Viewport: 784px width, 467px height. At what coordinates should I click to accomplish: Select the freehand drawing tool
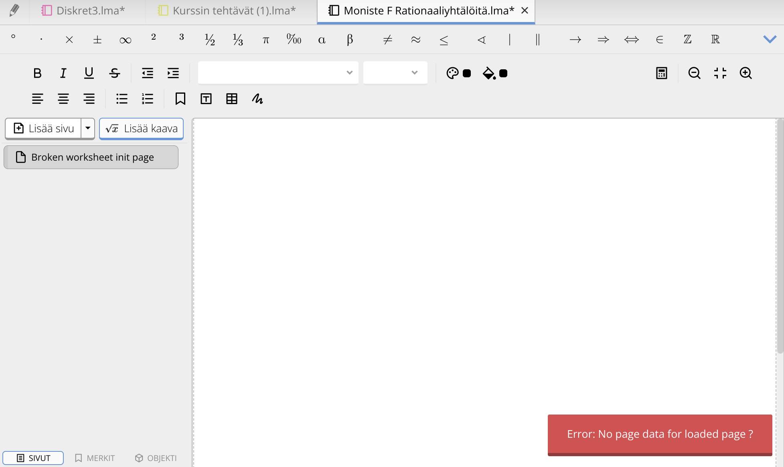point(257,99)
